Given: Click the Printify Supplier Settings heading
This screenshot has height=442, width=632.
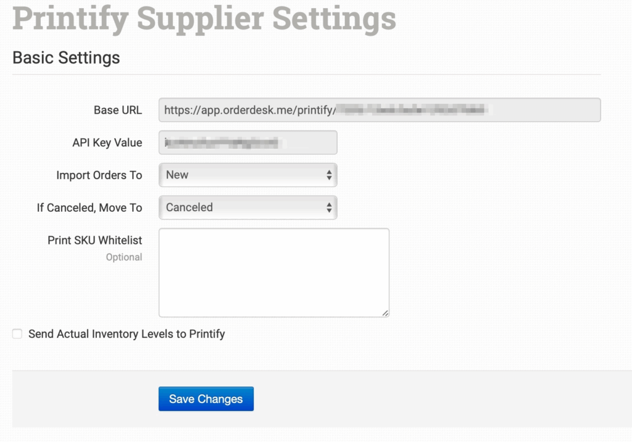Looking at the screenshot, I should pos(204,18).
